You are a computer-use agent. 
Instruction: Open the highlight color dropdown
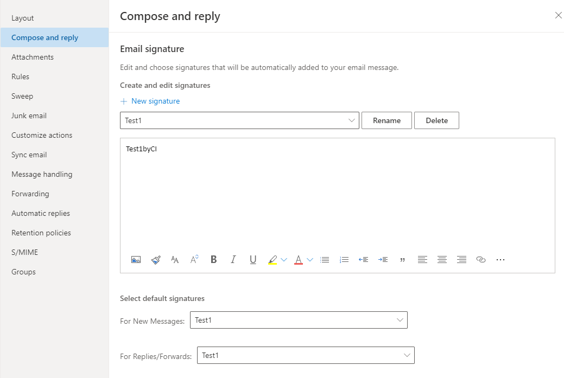click(284, 259)
